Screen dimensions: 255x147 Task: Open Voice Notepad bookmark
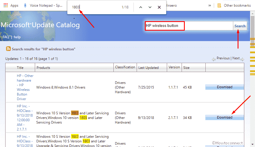(x=43, y=5)
